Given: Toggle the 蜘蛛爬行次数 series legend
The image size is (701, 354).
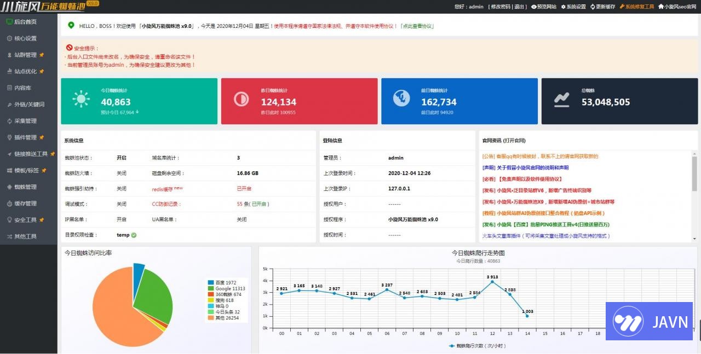Looking at the screenshot, I should pos(479,346).
